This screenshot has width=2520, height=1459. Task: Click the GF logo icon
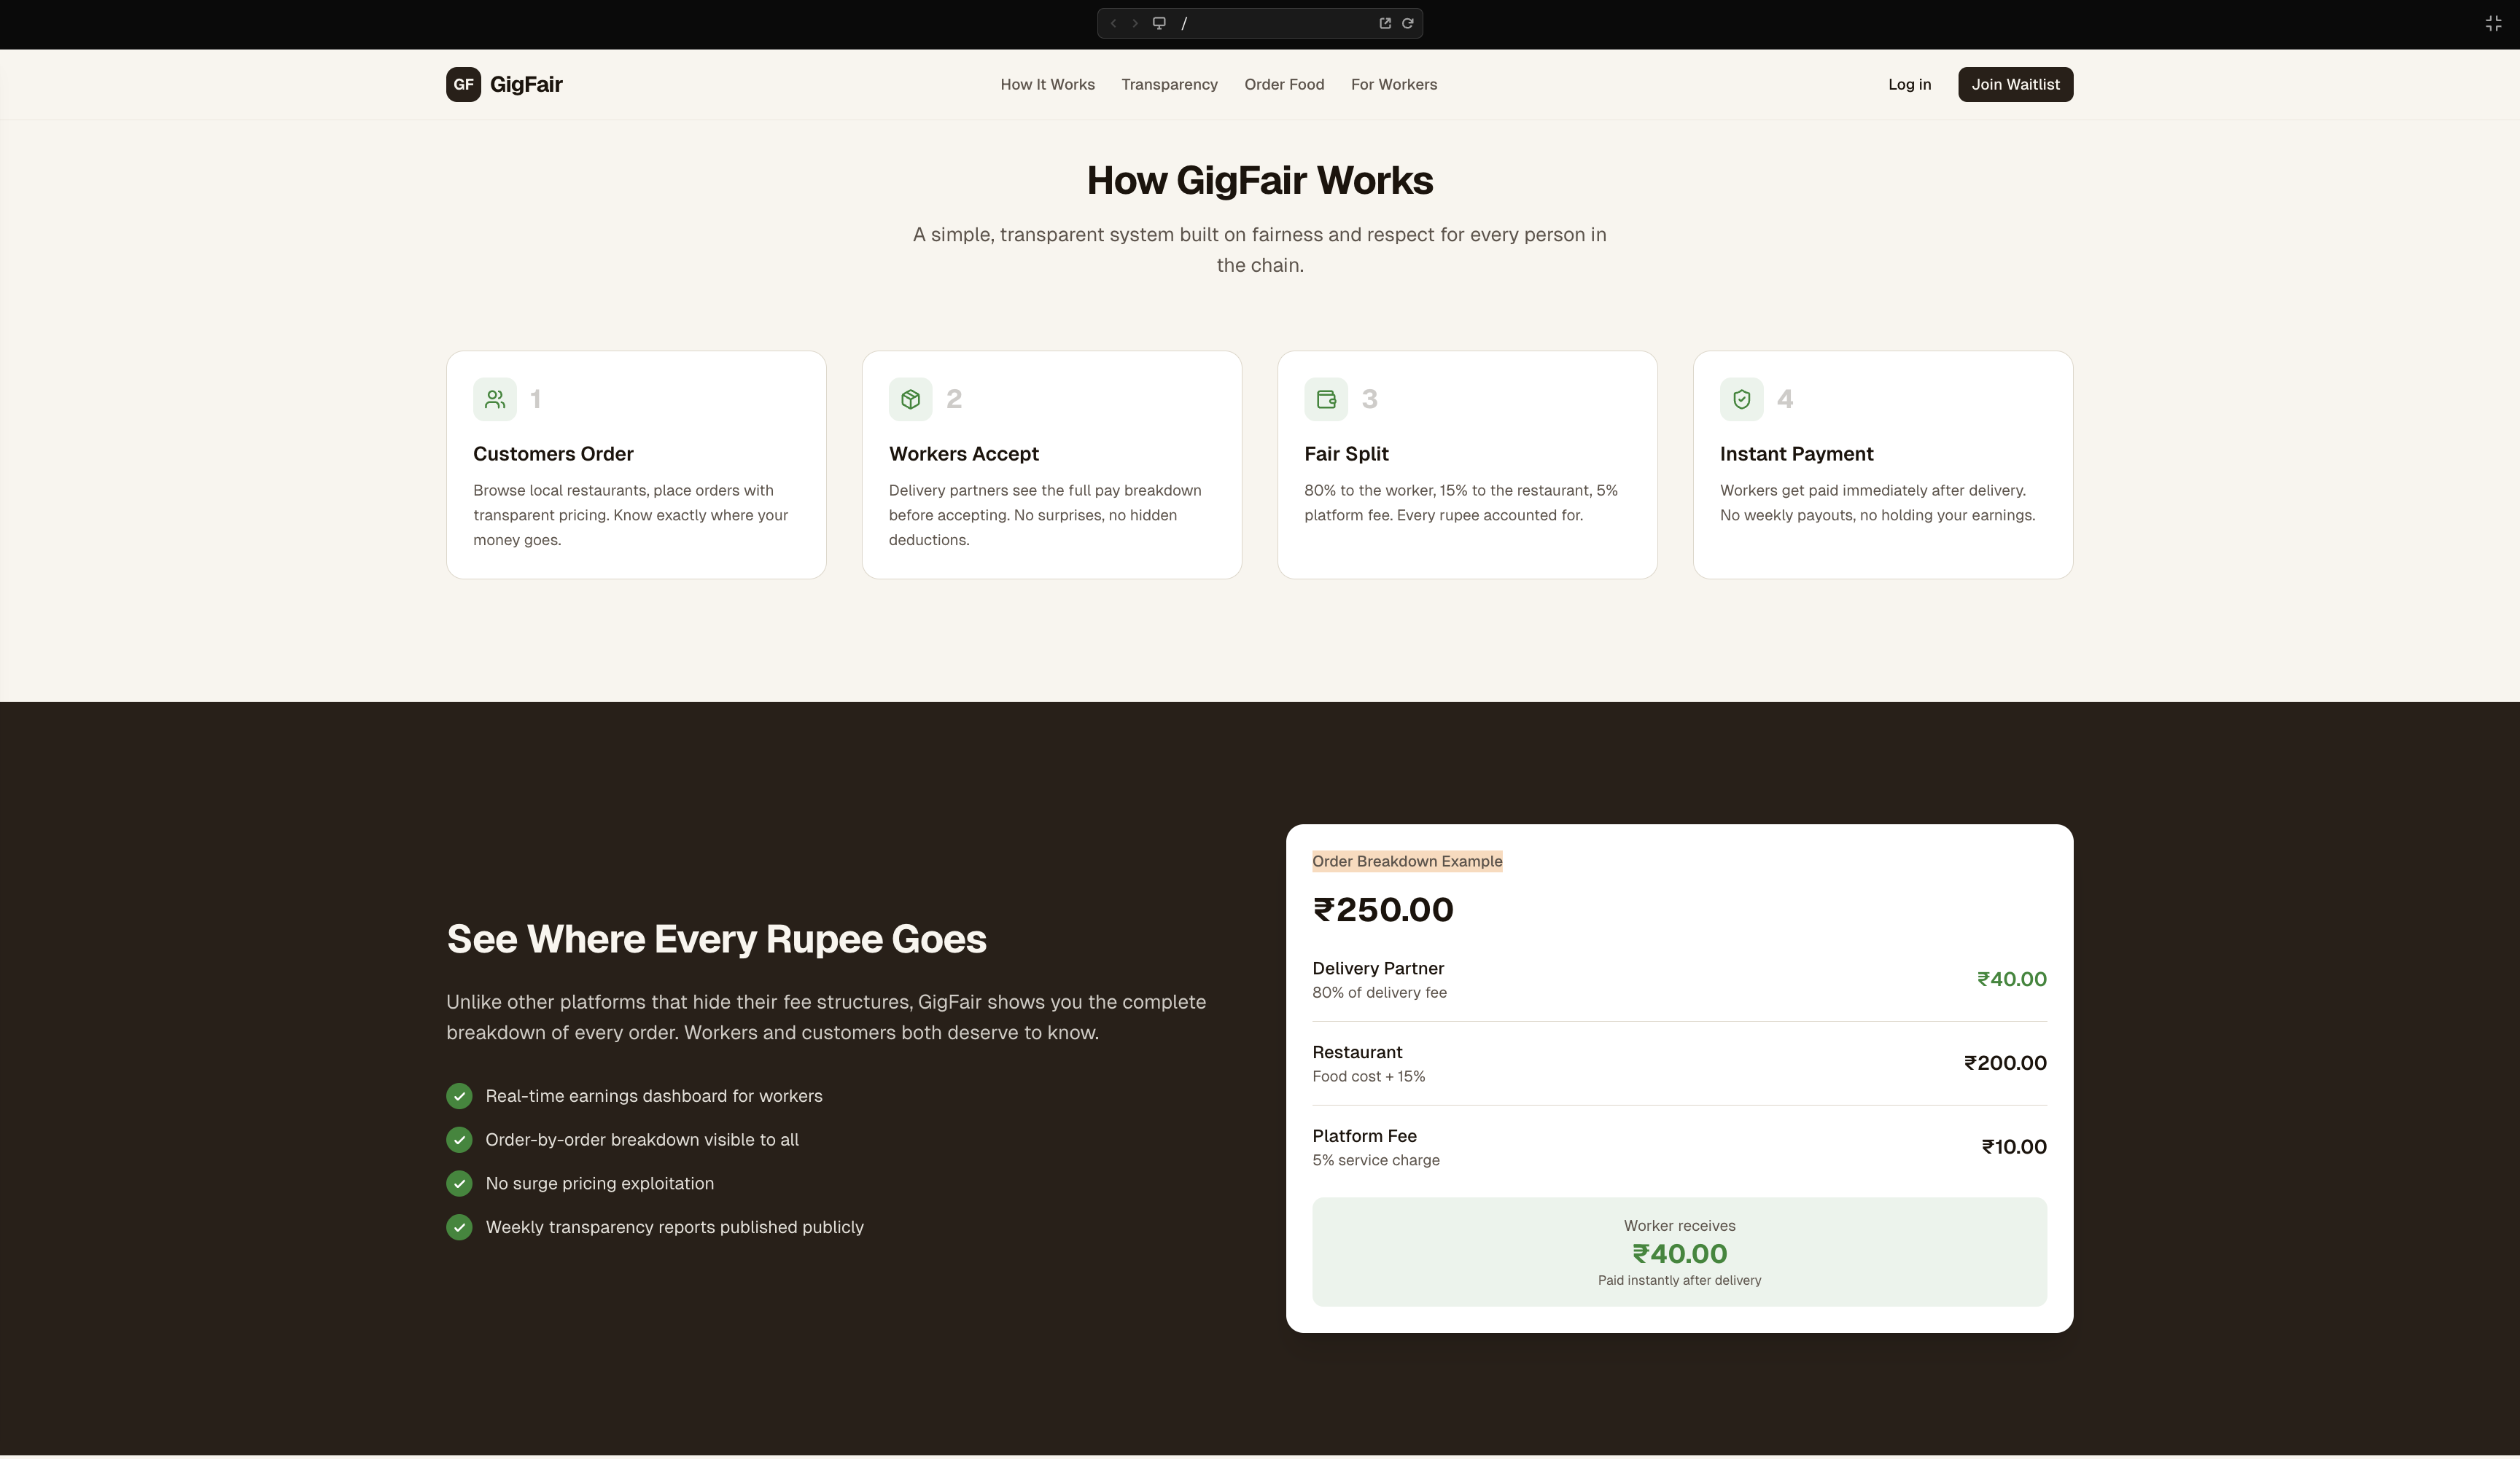point(462,84)
